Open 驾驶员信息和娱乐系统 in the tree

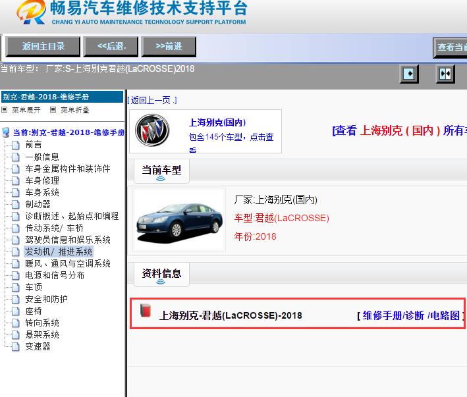(x=68, y=240)
